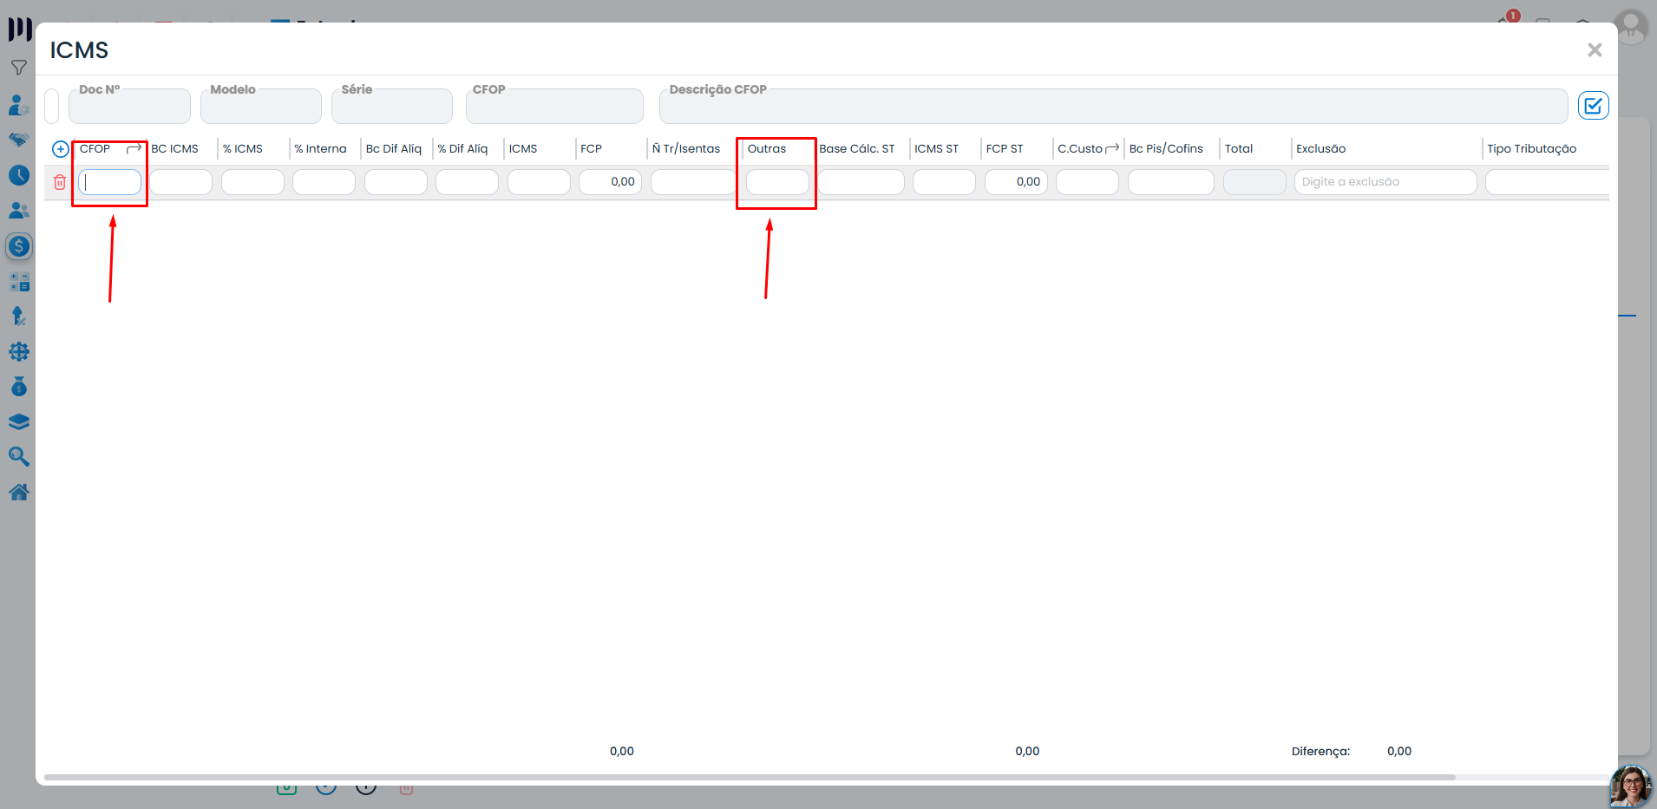This screenshot has width=1657, height=809.
Task: Click the FCP value field showing 0,00
Action: point(611,182)
